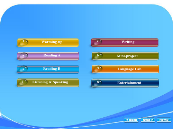The height and width of the screenshot is (129, 173).
Task: Choose the Entertainment menu item
Action: coord(125,83)
